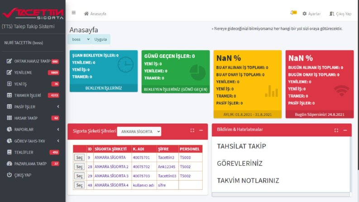Click wifi icon on red card
This screenshot has width=359, height=202.
[x=342, y=91]
